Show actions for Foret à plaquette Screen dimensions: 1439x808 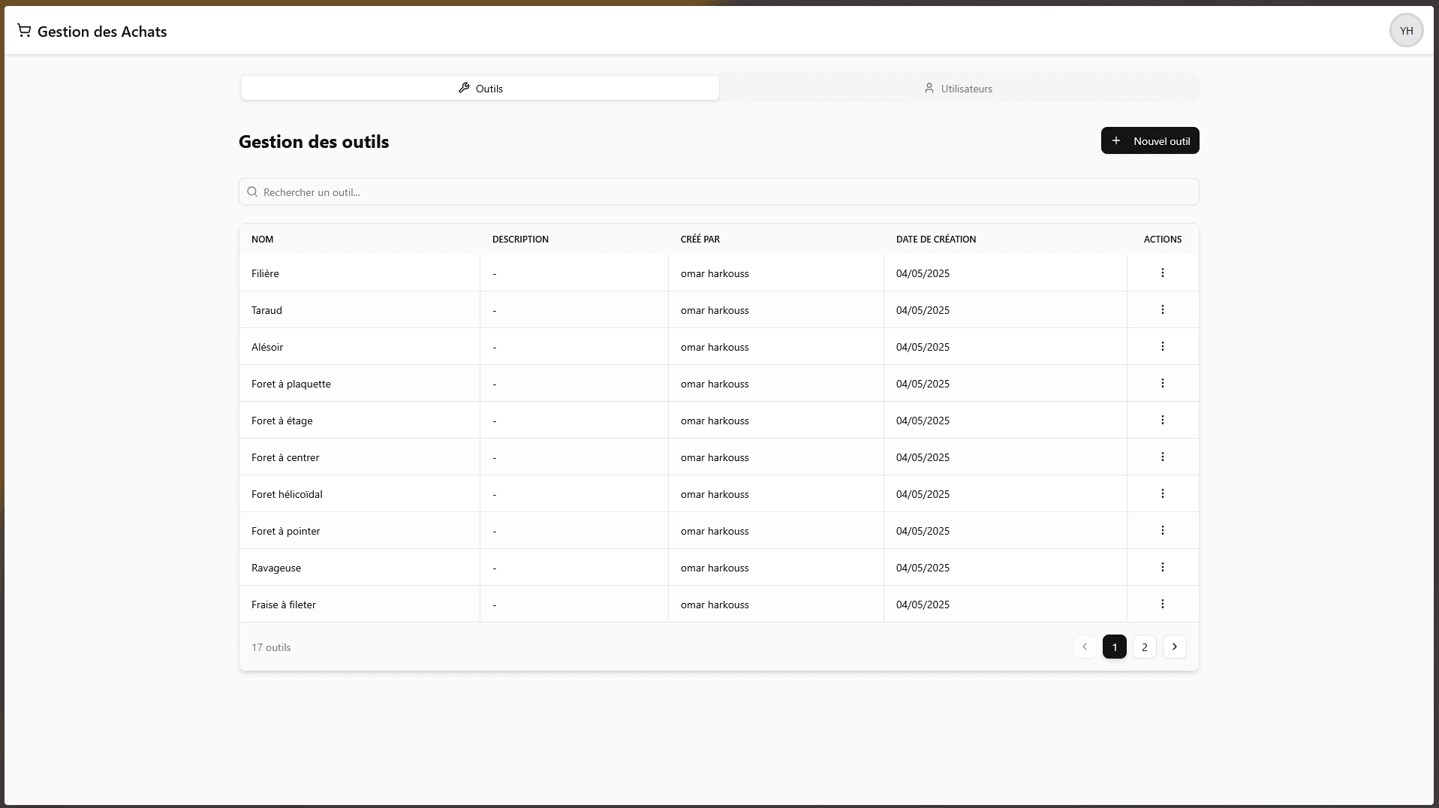pyautogui.click(x=1162, y=384)
